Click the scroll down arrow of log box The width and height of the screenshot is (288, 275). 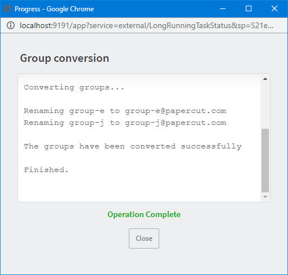point(265,197)
